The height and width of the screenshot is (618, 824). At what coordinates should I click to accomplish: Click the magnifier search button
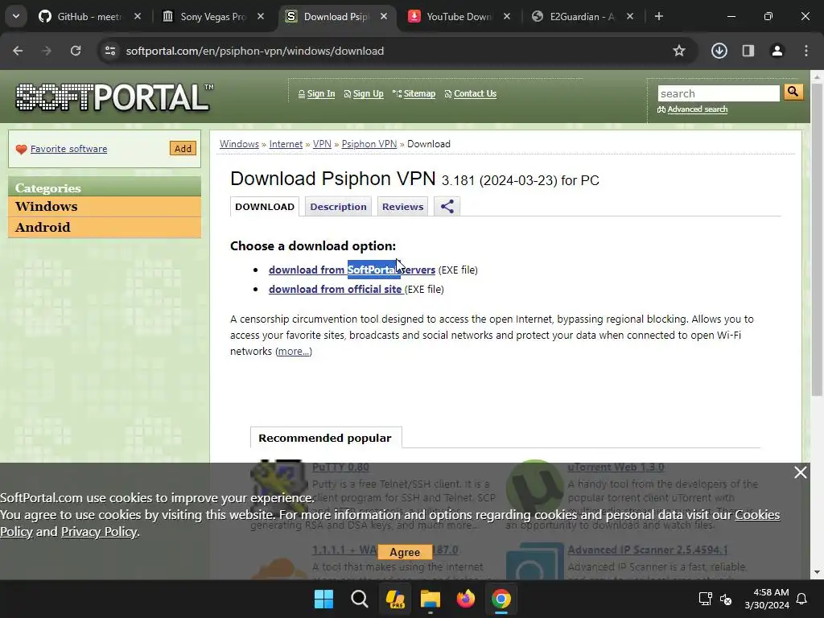click(793, 92)
